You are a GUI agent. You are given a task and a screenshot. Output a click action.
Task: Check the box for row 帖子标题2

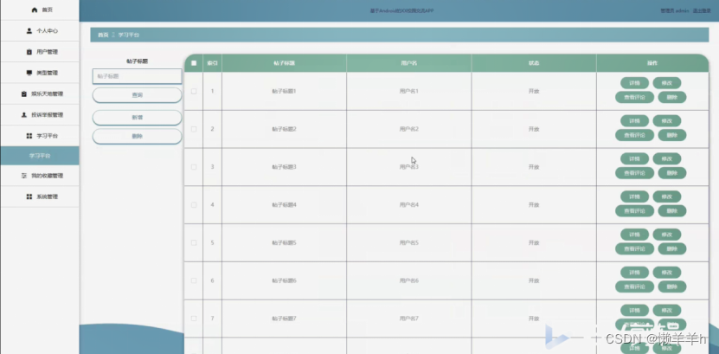pyautogui.click(x=194, y=129)
